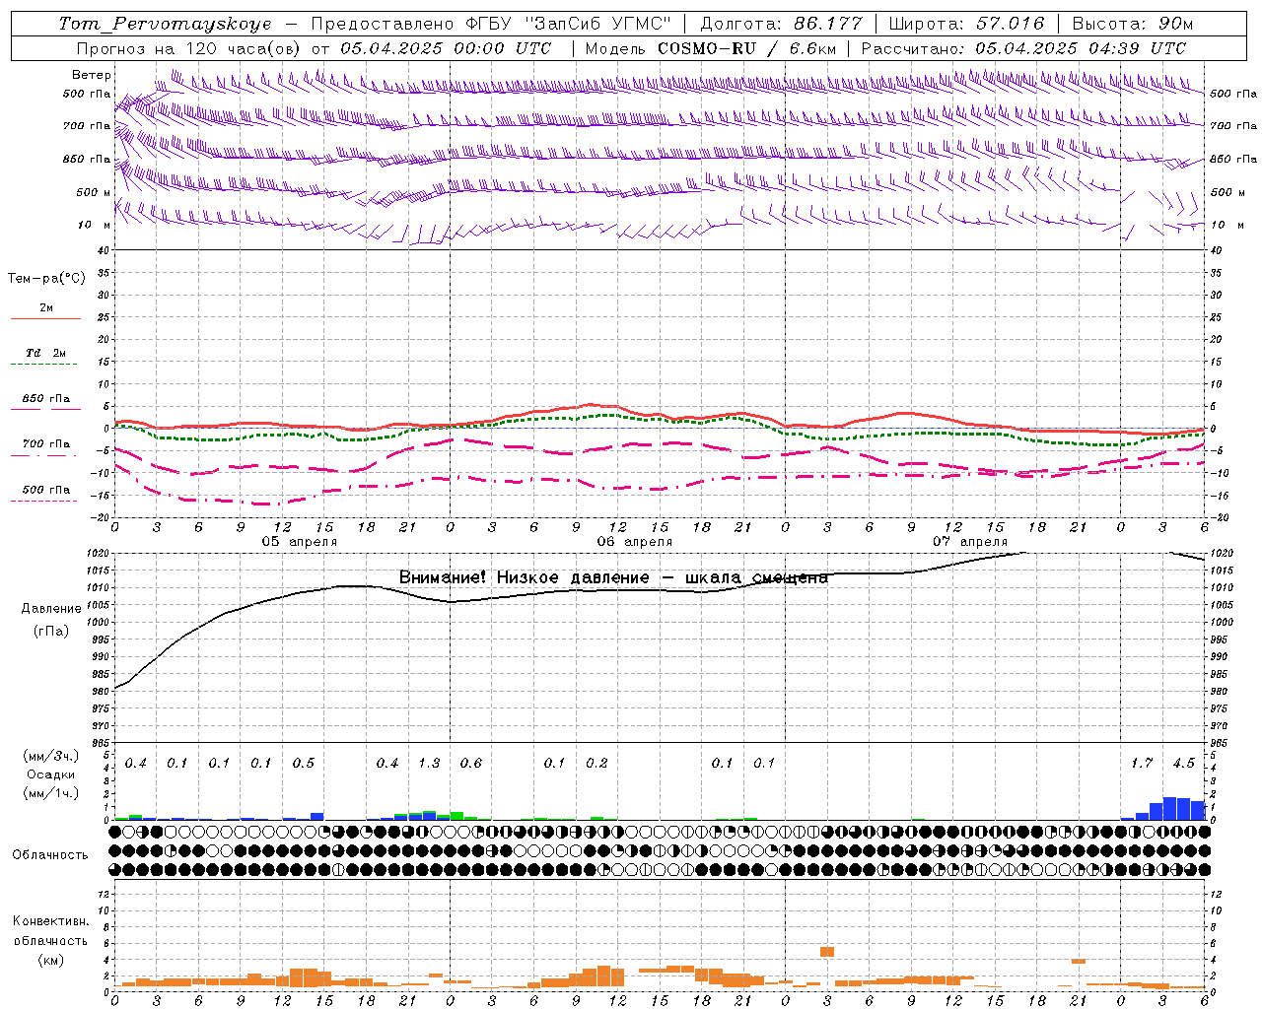Click the precipitation value 0.2
The height and width of the screenshot is (1009, 1262).
pos(597,763)
